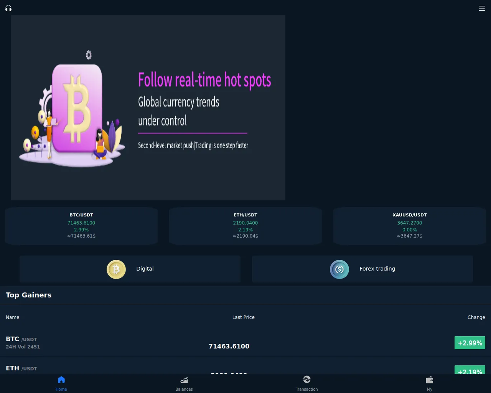Open the BTC/USDT ticker card
The height and width of the screenshot is (393, 491).
coord(81,226)
